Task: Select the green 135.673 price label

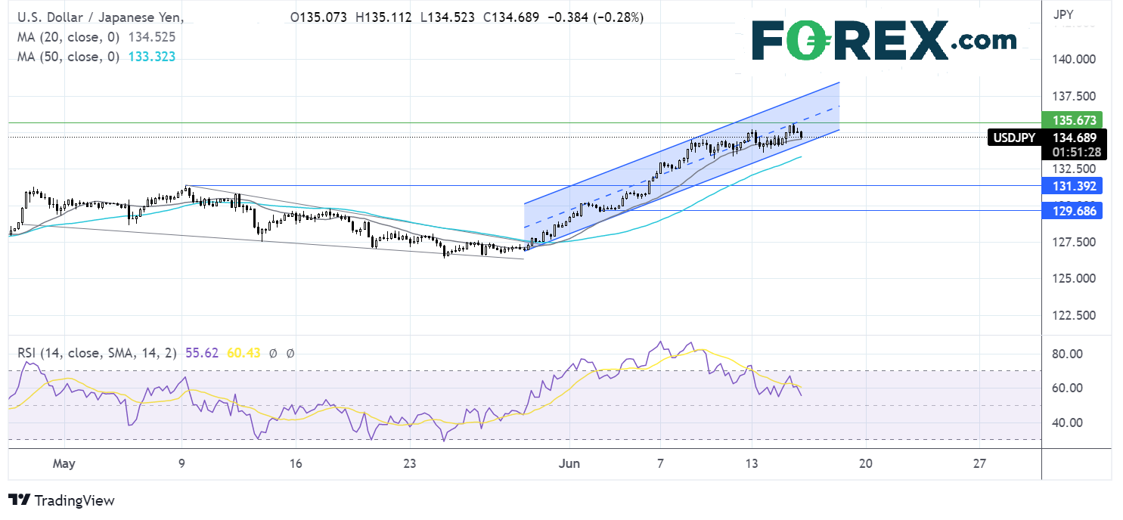Action: [x=1072, y=120]
